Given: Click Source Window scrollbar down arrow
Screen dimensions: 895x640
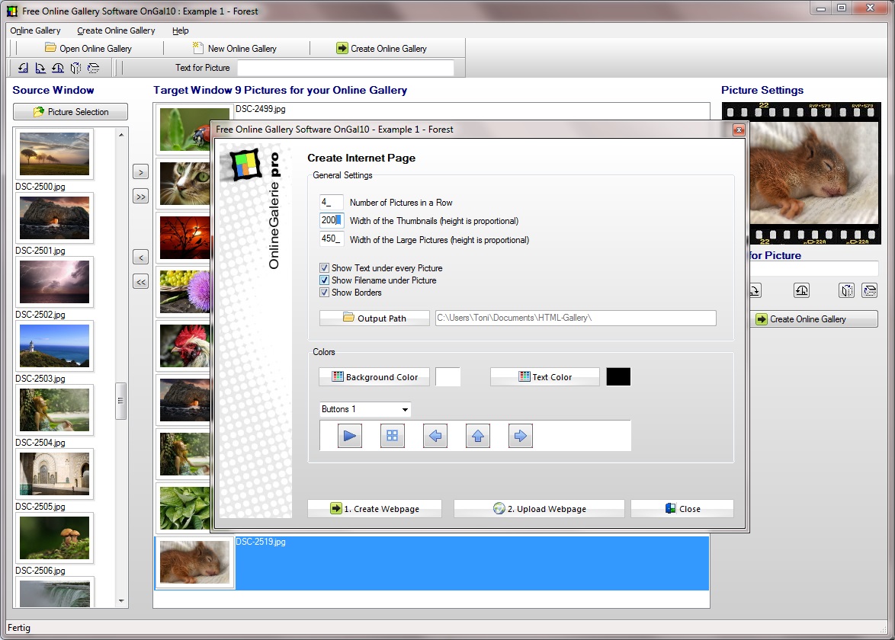Looking at the screenshot, I should tap(120, 601).
